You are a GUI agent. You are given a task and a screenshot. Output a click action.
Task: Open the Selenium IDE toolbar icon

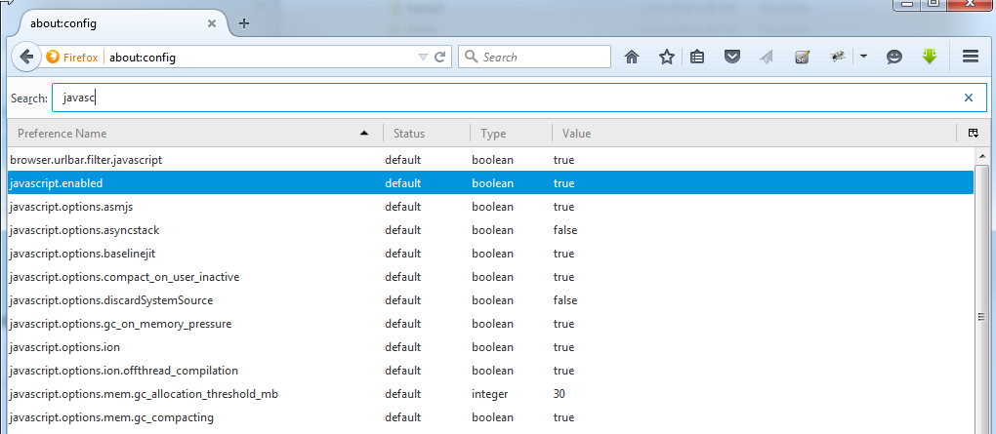pyautogui.click(x=802, y=58)
